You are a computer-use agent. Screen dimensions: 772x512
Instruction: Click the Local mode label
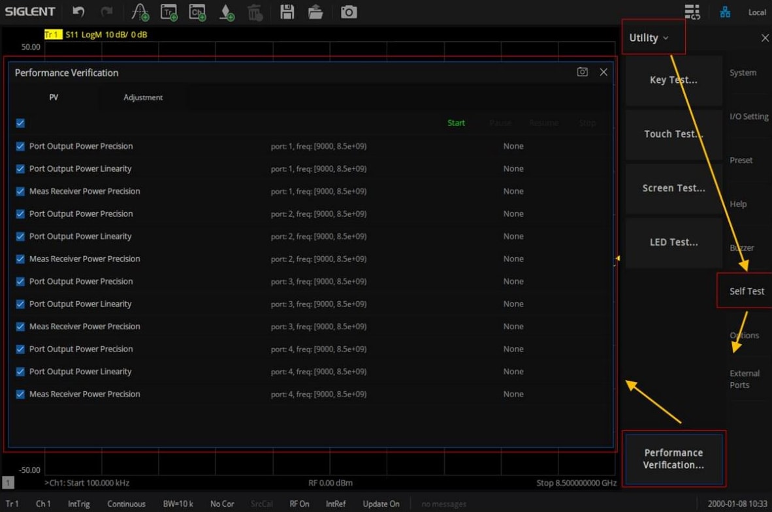[x=757, y=12]
